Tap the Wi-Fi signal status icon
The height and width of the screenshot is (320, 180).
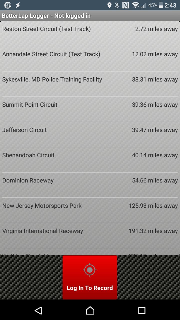135,5
